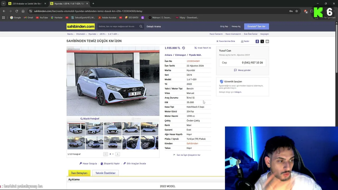Click Sıfır Araçları İncele

tap(135, 164)
